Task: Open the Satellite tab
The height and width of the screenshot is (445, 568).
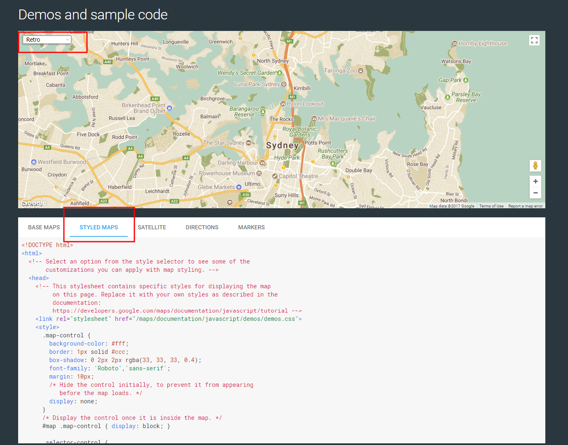Action: coord(152,227)
